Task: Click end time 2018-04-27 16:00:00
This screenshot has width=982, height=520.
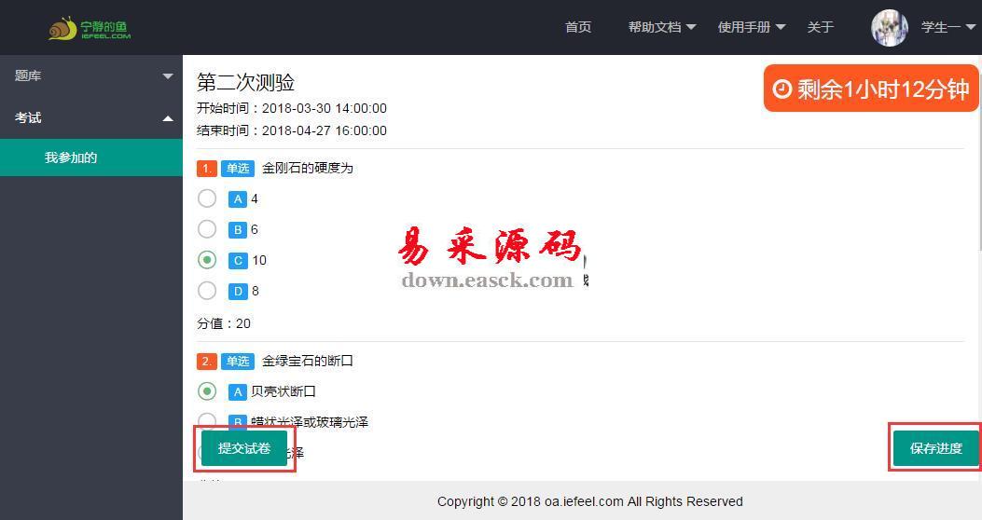Action: [324, 130]
